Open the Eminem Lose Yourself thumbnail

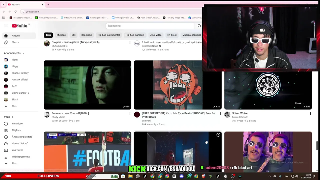point(87,85)
